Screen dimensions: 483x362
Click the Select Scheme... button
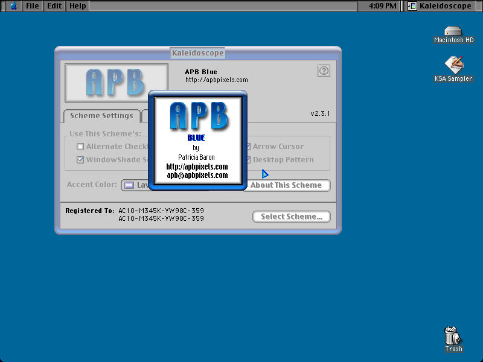tap(292, 217)
